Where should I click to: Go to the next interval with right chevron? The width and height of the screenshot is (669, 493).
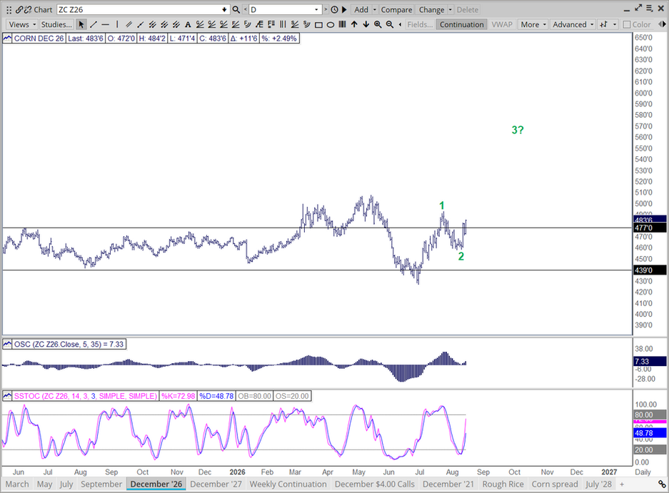pyautogui.click(x=326, y=9)
